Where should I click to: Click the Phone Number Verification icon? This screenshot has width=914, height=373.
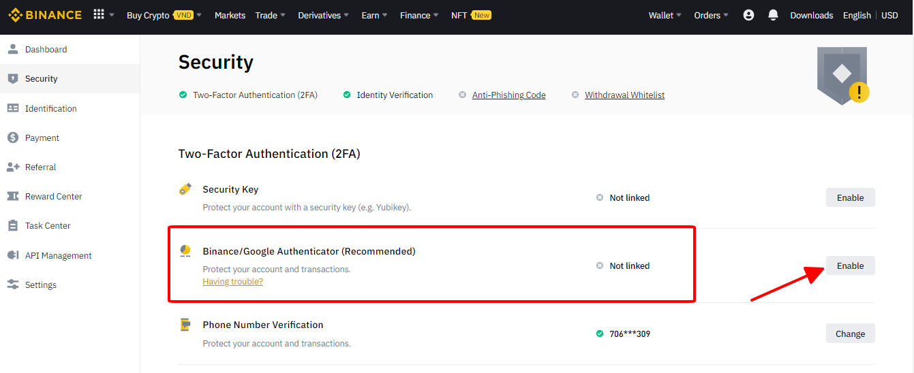click(x=185, y=325)
